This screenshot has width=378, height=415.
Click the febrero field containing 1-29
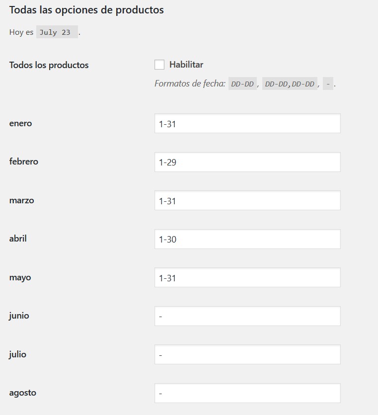click(x=247, y=162)
